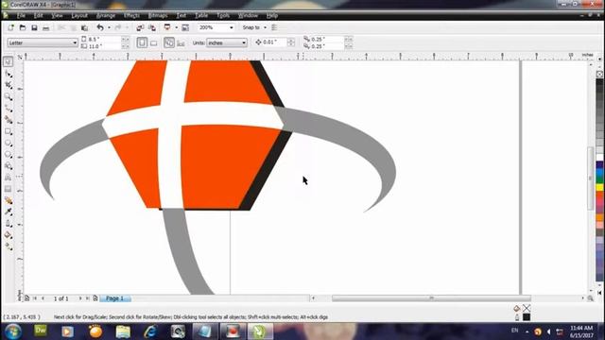
Task: Set page orientation to Portrait
Action: click(x=142, y=42)
